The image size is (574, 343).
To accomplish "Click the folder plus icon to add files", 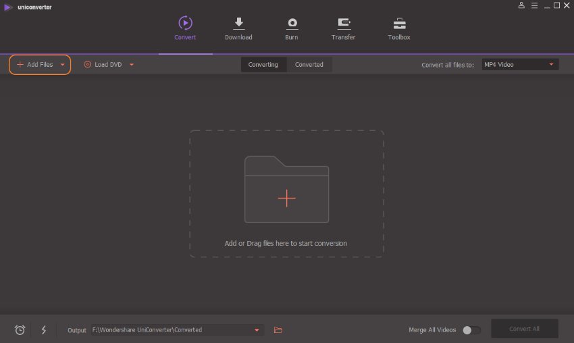I will click(x=286, y=189).
